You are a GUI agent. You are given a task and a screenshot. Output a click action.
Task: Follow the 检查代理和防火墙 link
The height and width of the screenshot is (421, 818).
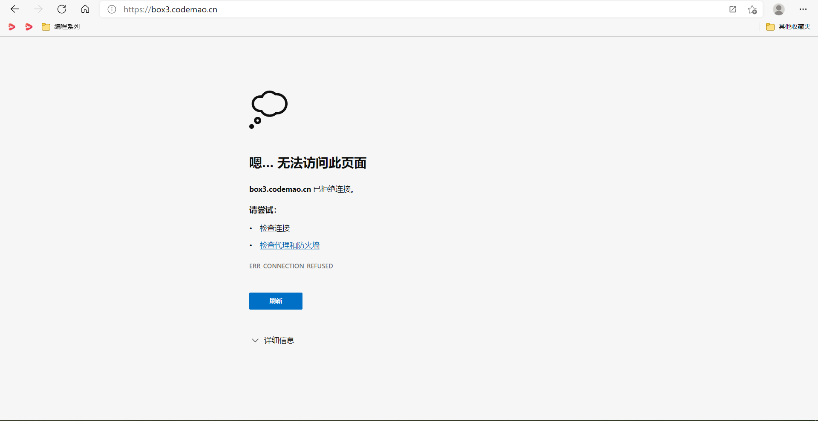click(x=290, y=245)
